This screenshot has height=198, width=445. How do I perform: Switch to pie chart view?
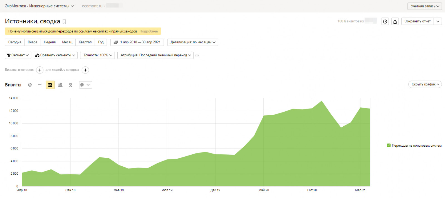point(30,85)
